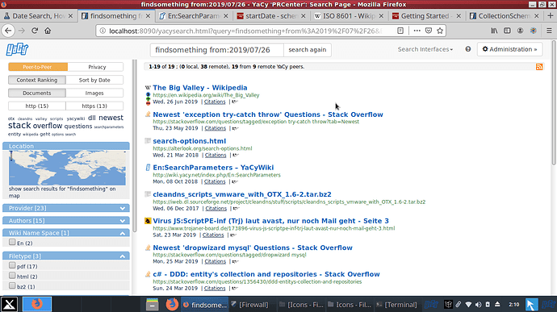
Task: Tick the En (2) wiki namespace checkbox
Action: click(x=12, y=242)
